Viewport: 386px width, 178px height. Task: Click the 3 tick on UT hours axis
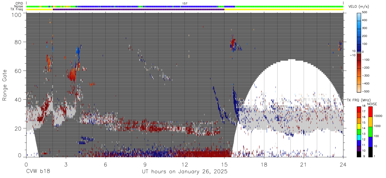[x=66, y=164]
